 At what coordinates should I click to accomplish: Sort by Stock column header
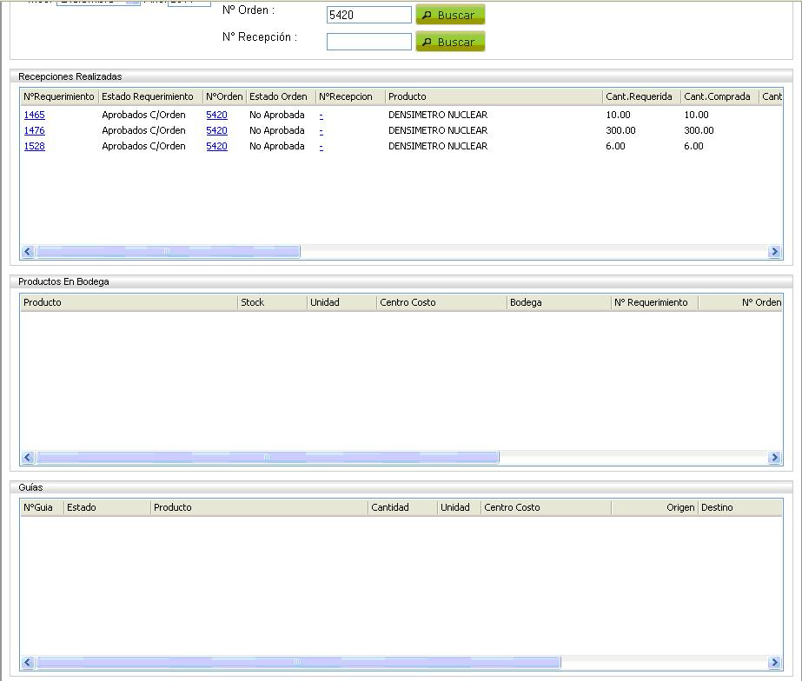point(273,302)
